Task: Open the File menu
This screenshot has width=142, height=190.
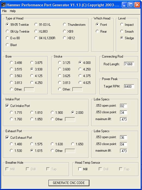Action: click(4, 11)
